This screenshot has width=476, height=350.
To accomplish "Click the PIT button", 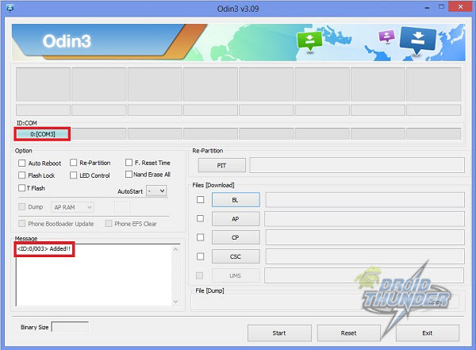I will tap(222, 165).
